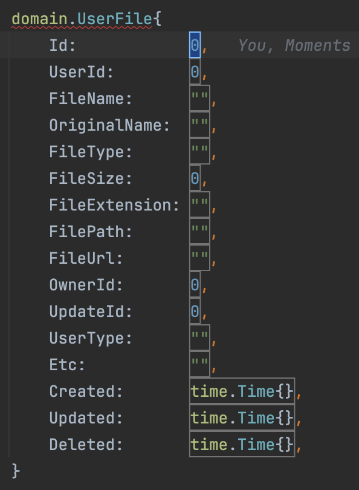Click the Etc: field label
The height and width of the screenshot is (490, 359).
67,365
